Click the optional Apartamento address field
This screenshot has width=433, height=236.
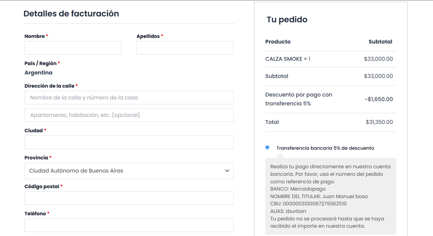(129, 115)
